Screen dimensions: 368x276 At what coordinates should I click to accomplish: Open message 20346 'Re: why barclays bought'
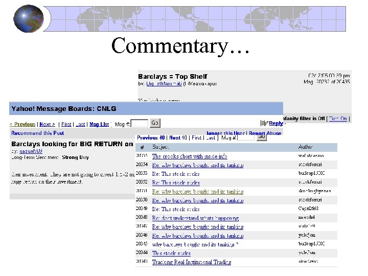pyautogui.click(x=198, y=236)
